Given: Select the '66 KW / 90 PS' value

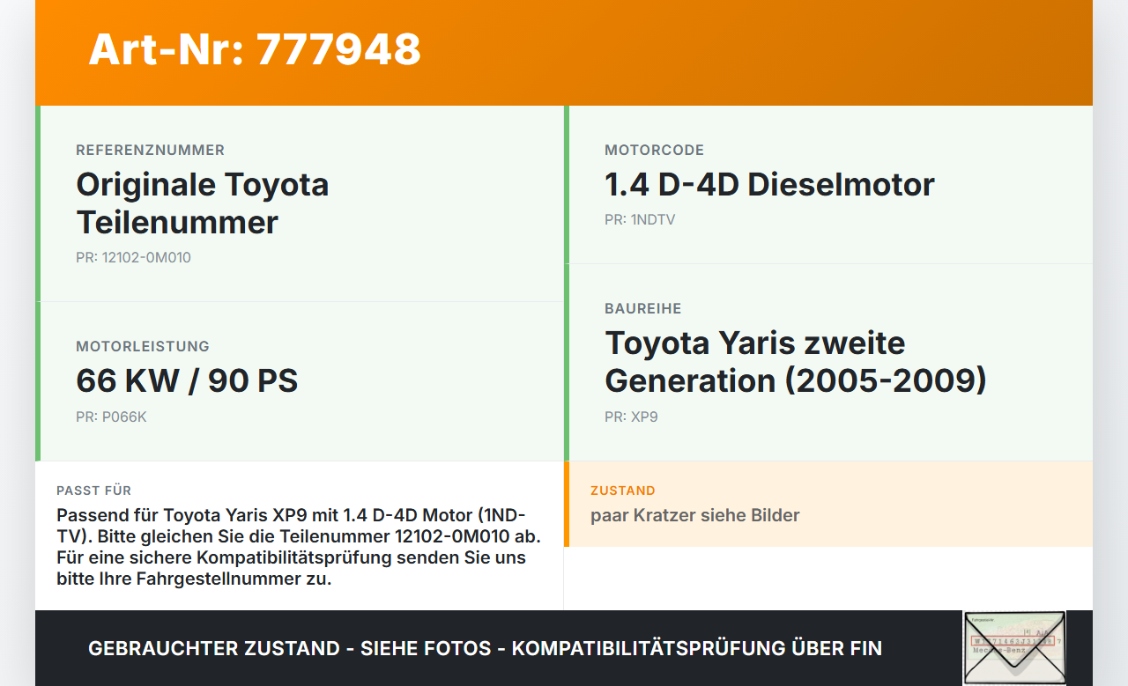Looking at the screenshot, I should [x=187, y=380].
